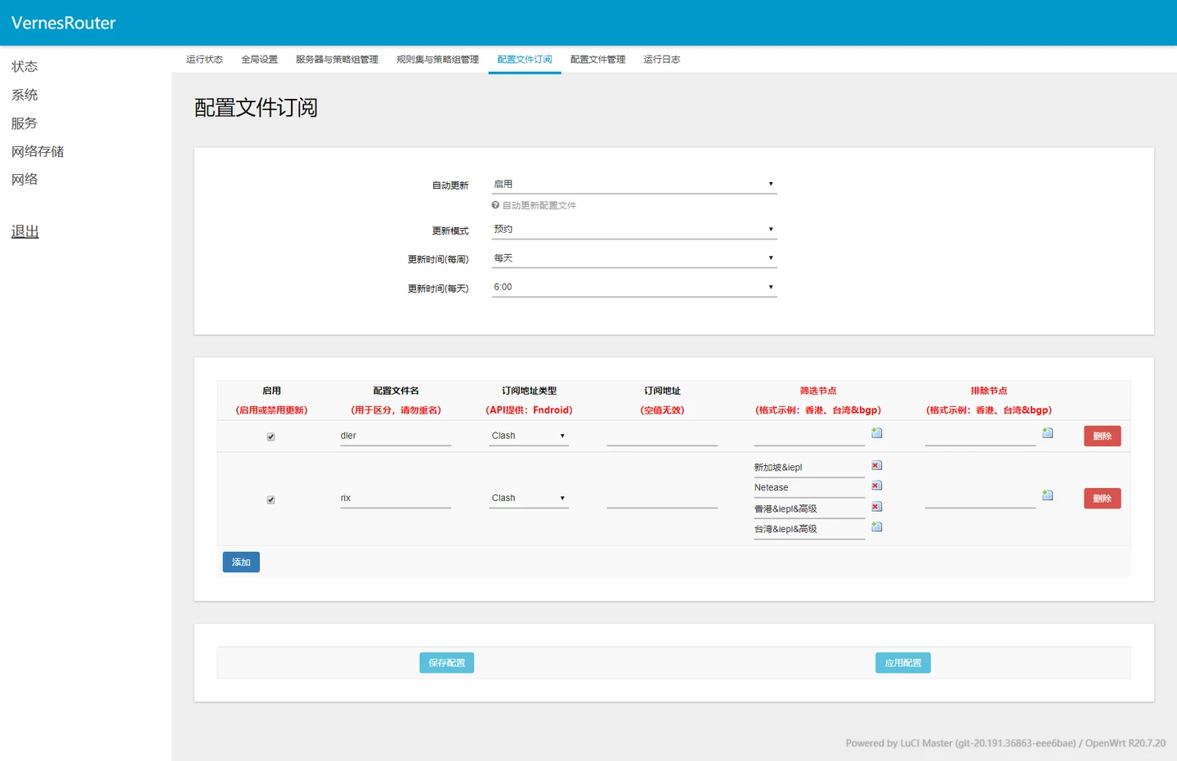
Task: Select the 配置文件订阅 tab
Action: pos(525,60)
